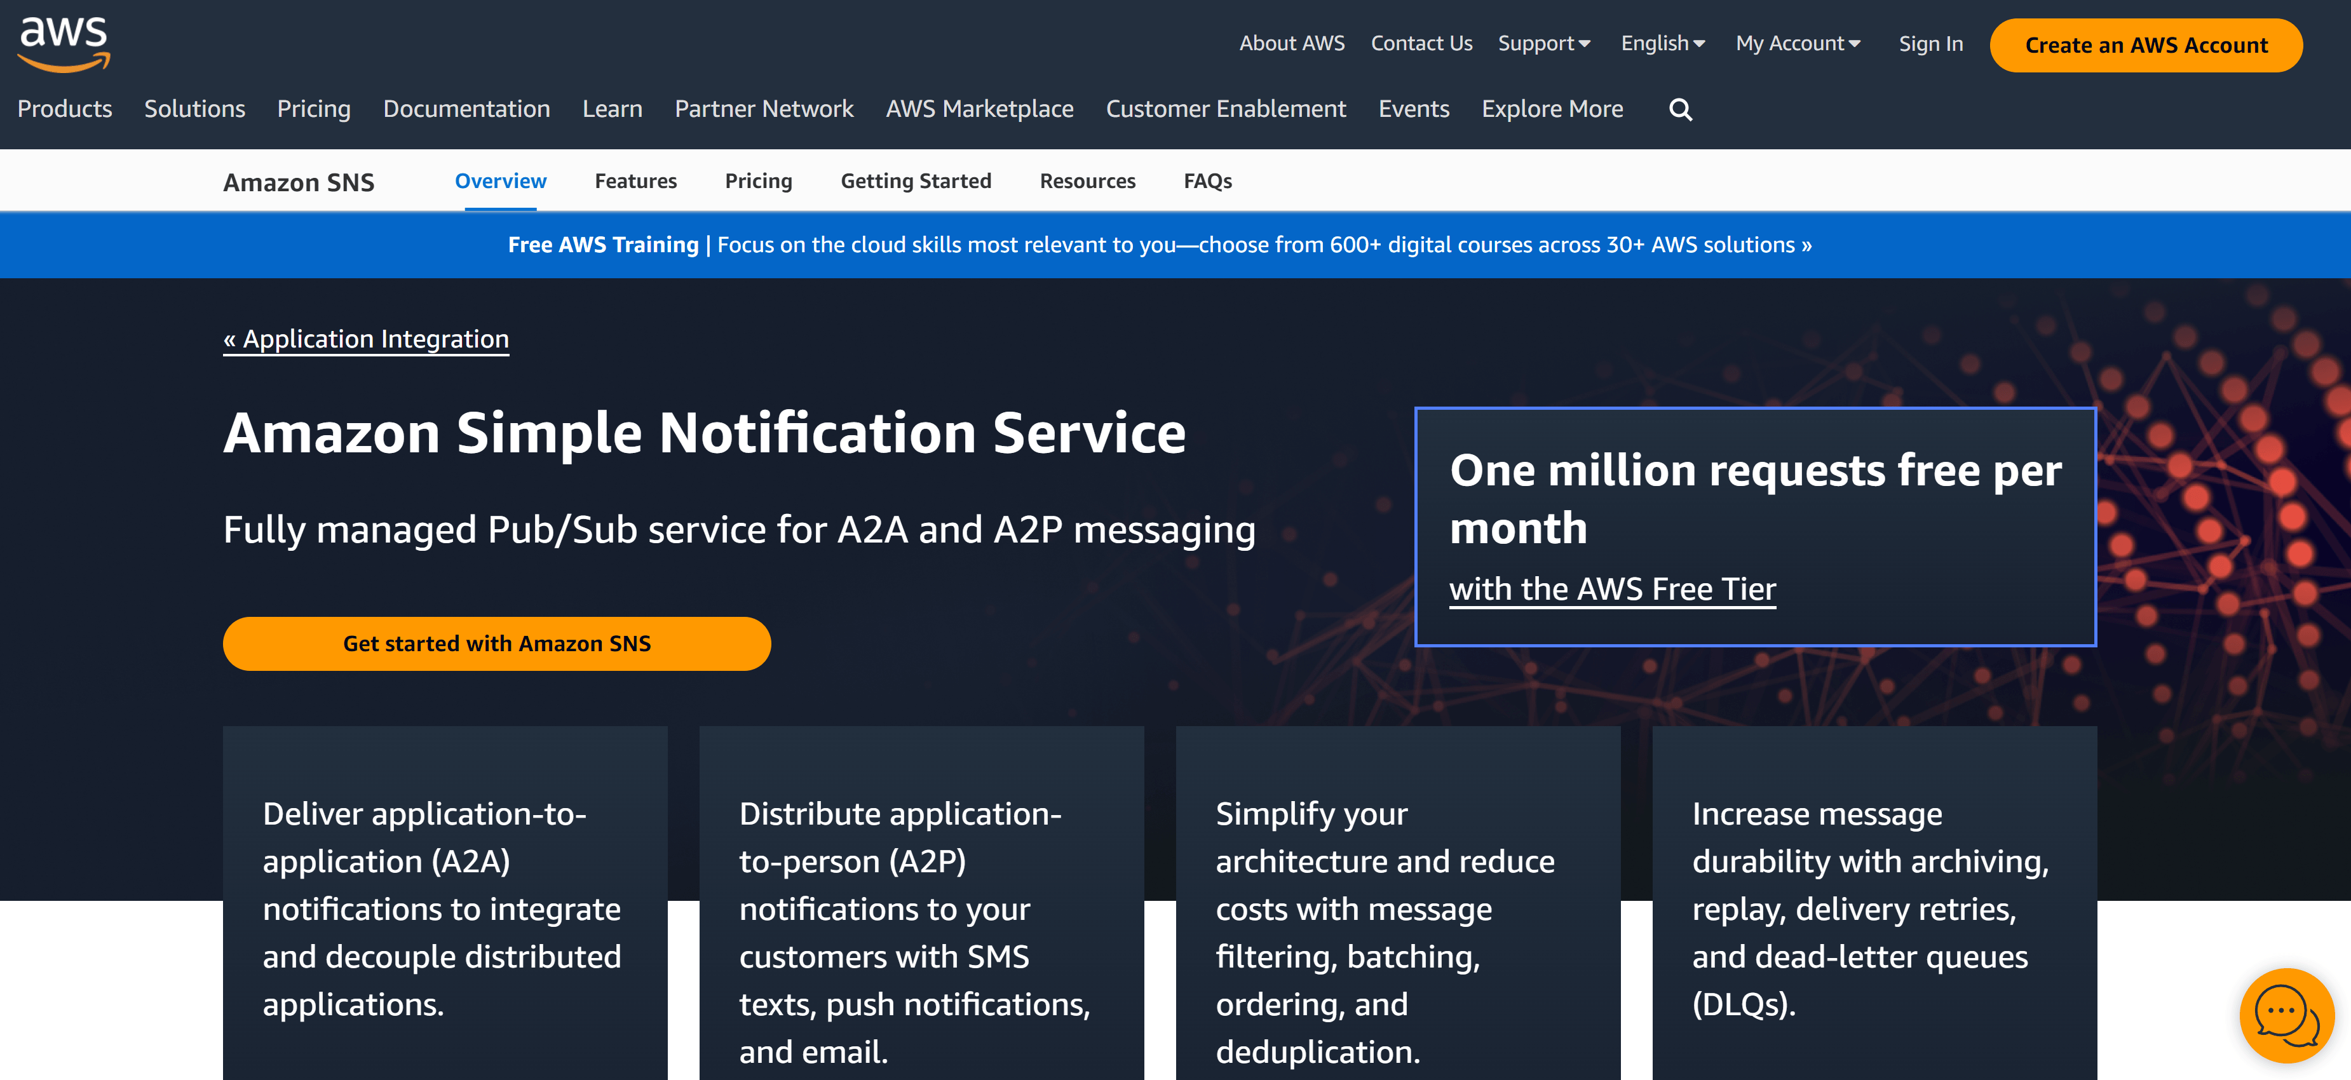Image resolution: width=2351 pixels, height=1080 pixels.
Task: Click the Amazon Simple Notification Service heading
Action: [703, 433]
